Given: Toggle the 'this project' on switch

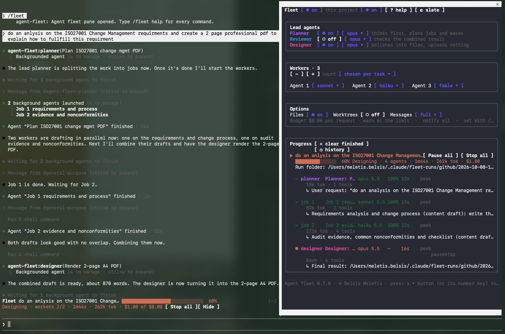Looking at the screenshot, I should [371, 10].
